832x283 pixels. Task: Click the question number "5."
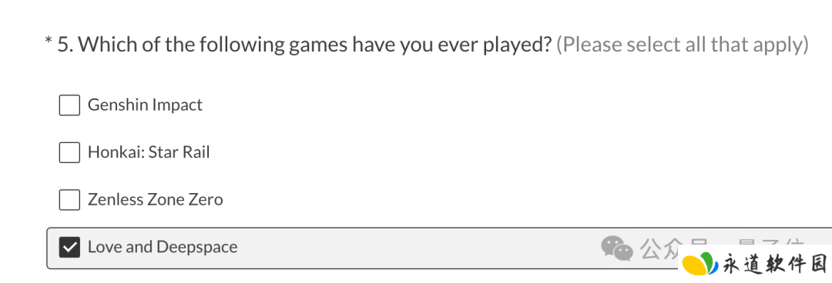[65, 45]
